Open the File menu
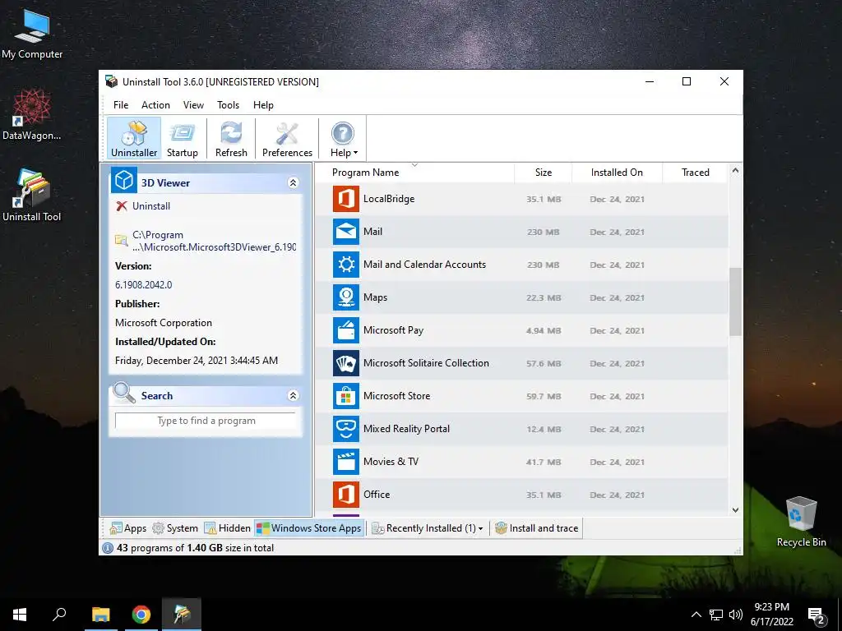842x631 pixels. click(121, 105)
